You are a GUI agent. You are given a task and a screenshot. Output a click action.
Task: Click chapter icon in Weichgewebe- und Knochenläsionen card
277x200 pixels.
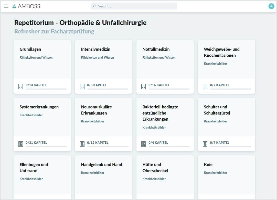[205, 86]
